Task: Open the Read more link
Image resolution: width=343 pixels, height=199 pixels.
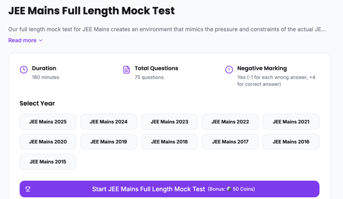Action: pyautogui.click(x=22, y=40)
